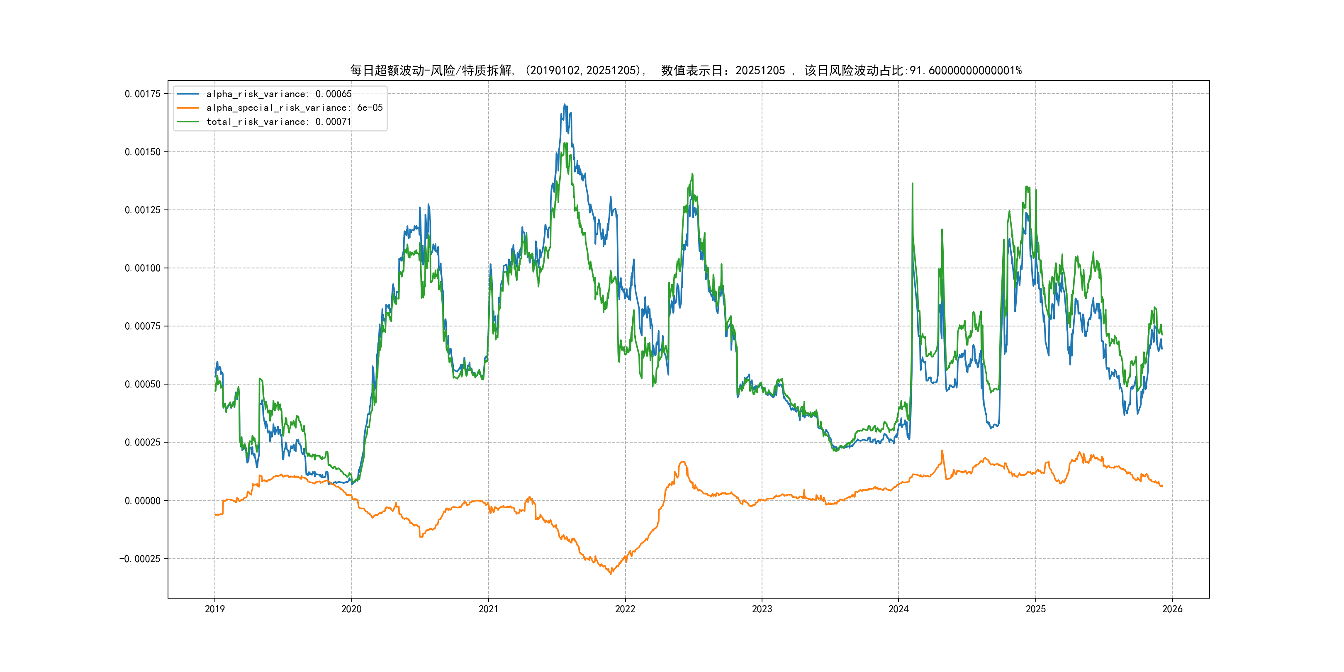Click the blue alpha_risk_variance legend line
Image resolution: width=1344 pixels, height=672 pixels.
(x=188, y=94)
